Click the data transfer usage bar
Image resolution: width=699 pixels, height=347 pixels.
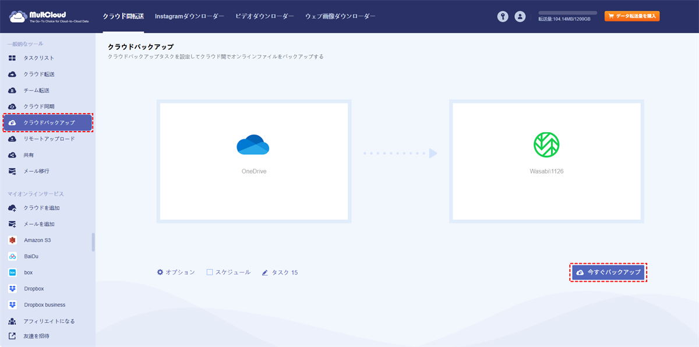pyautogui.click(x=567, y=13)
